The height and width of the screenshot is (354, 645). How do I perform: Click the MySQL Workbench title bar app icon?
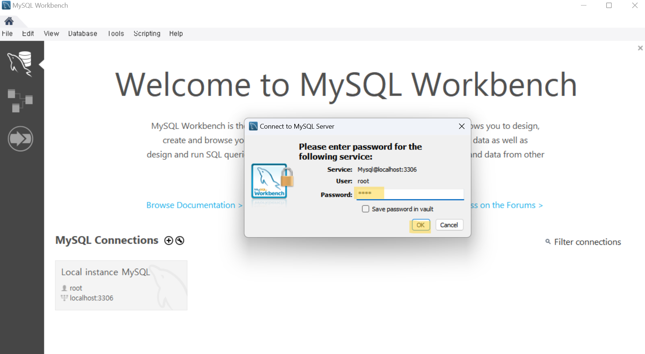coord(6,5)
